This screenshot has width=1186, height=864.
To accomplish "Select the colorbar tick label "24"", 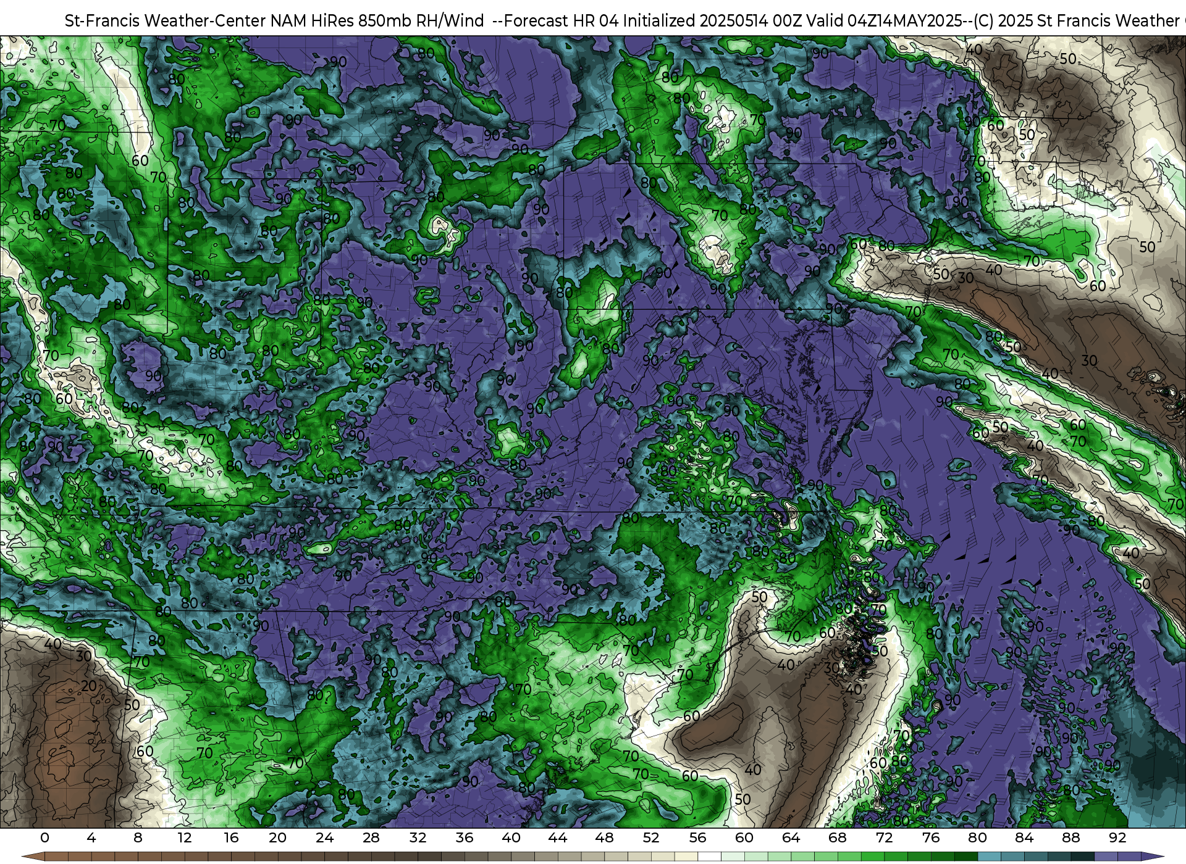I will click(324, 837).
